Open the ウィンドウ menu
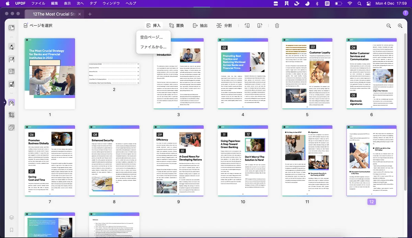The width and height of the screenshot is (412, 238). pyautogui.click(x=111, y=3)
